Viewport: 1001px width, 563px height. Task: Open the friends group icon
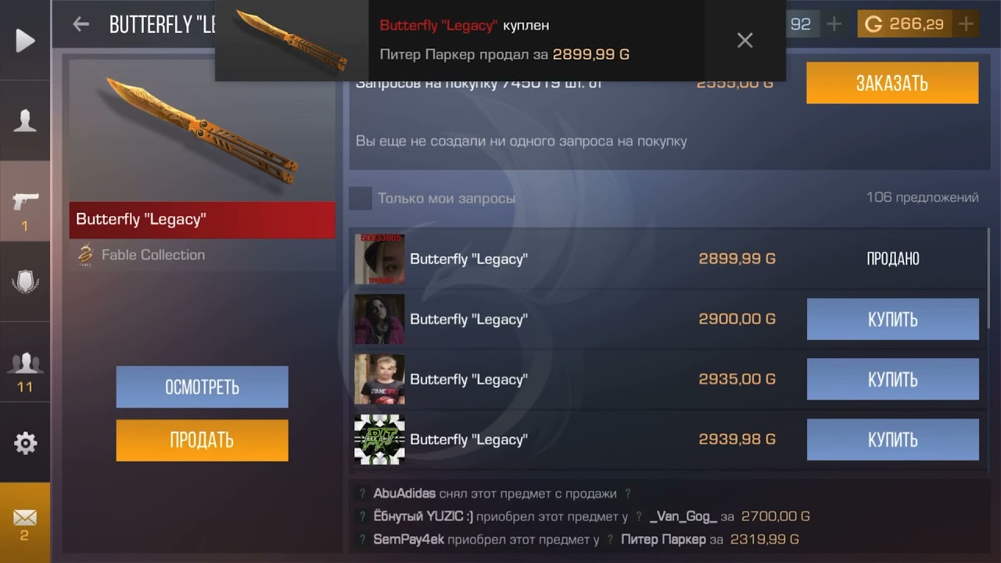click(25, 363)
